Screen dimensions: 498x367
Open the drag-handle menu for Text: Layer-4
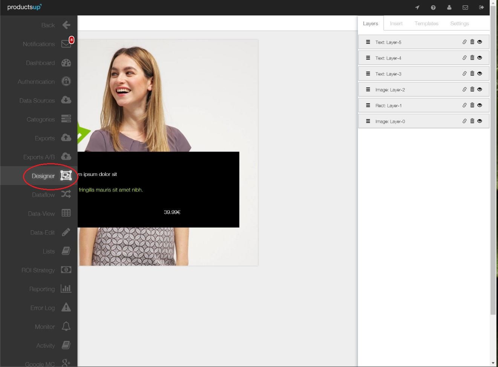[368, 58]
